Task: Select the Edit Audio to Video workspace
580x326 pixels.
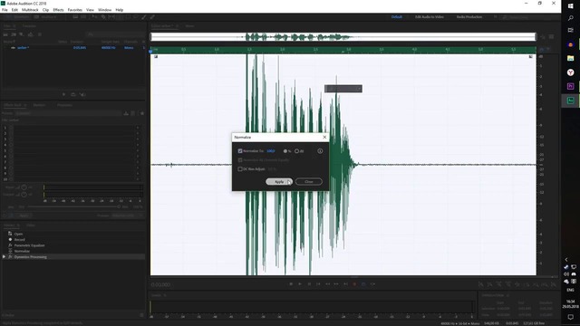Action: [429, 17]
